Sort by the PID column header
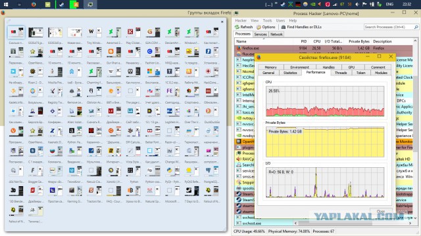The height and width of the screenshot is (236, 421). pyautogui.click(x=301, y=41)
